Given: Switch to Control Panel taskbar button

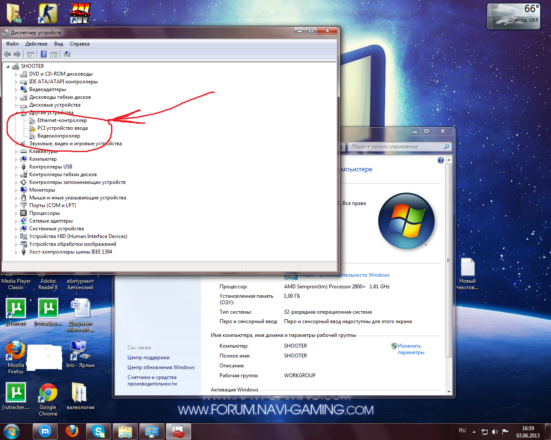Looking at the screenshot, I should tap(152, 431).
